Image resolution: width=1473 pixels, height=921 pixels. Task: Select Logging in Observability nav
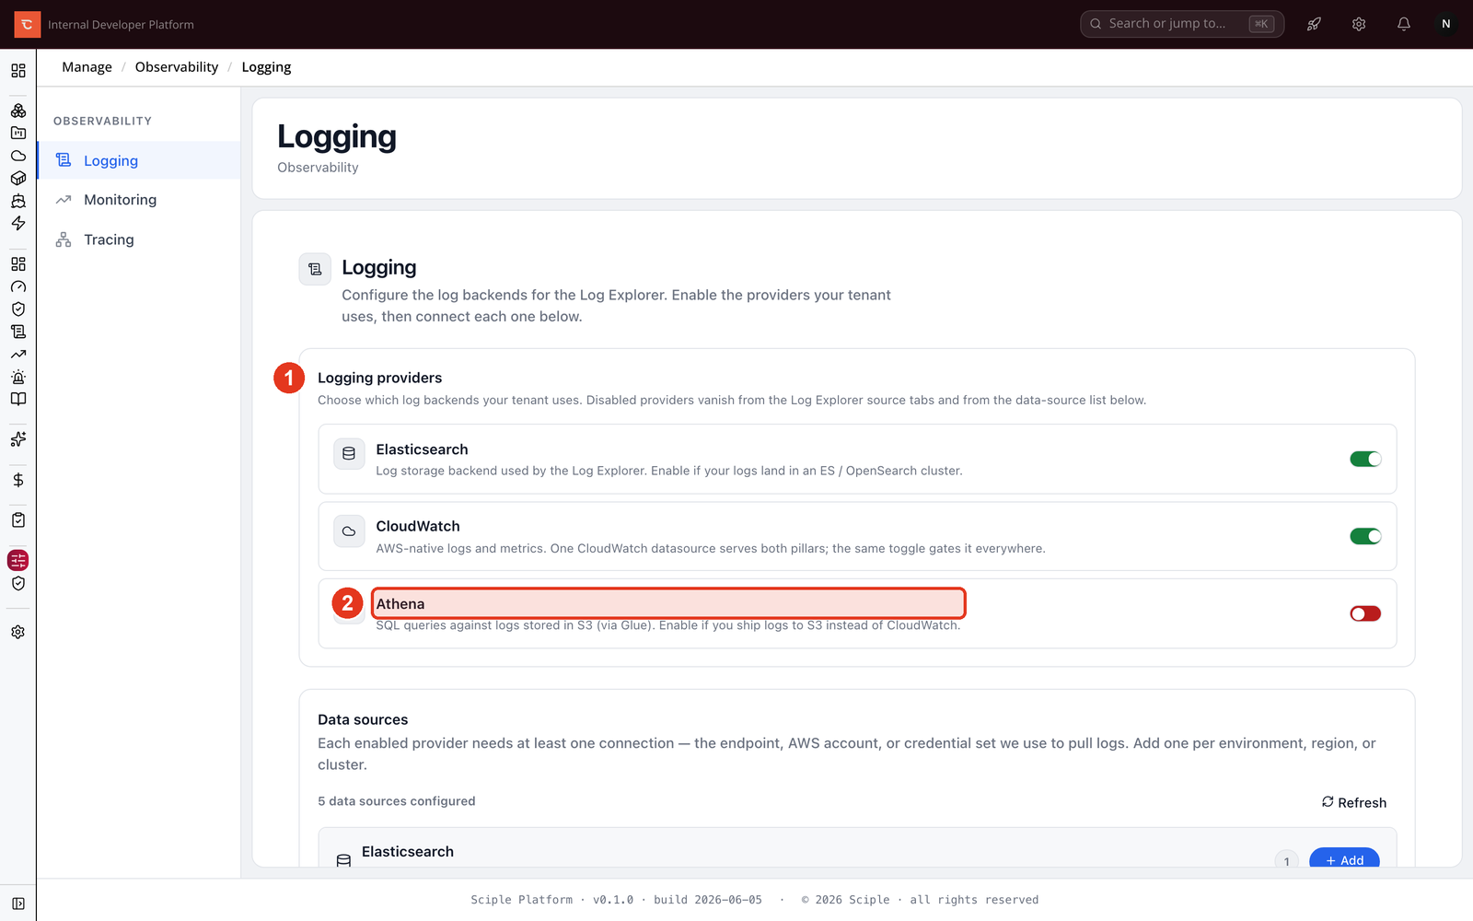[x=139, y=160]
